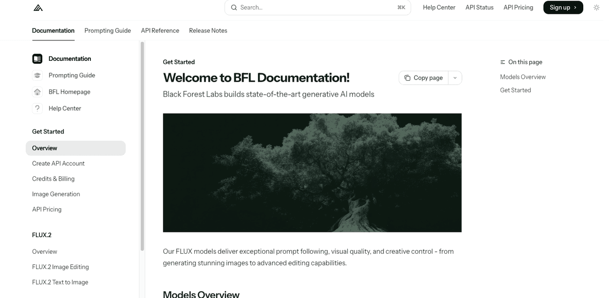Expand the Copy page dropdown chevron
The image size is (609, 298).
(x=455, y=78)
